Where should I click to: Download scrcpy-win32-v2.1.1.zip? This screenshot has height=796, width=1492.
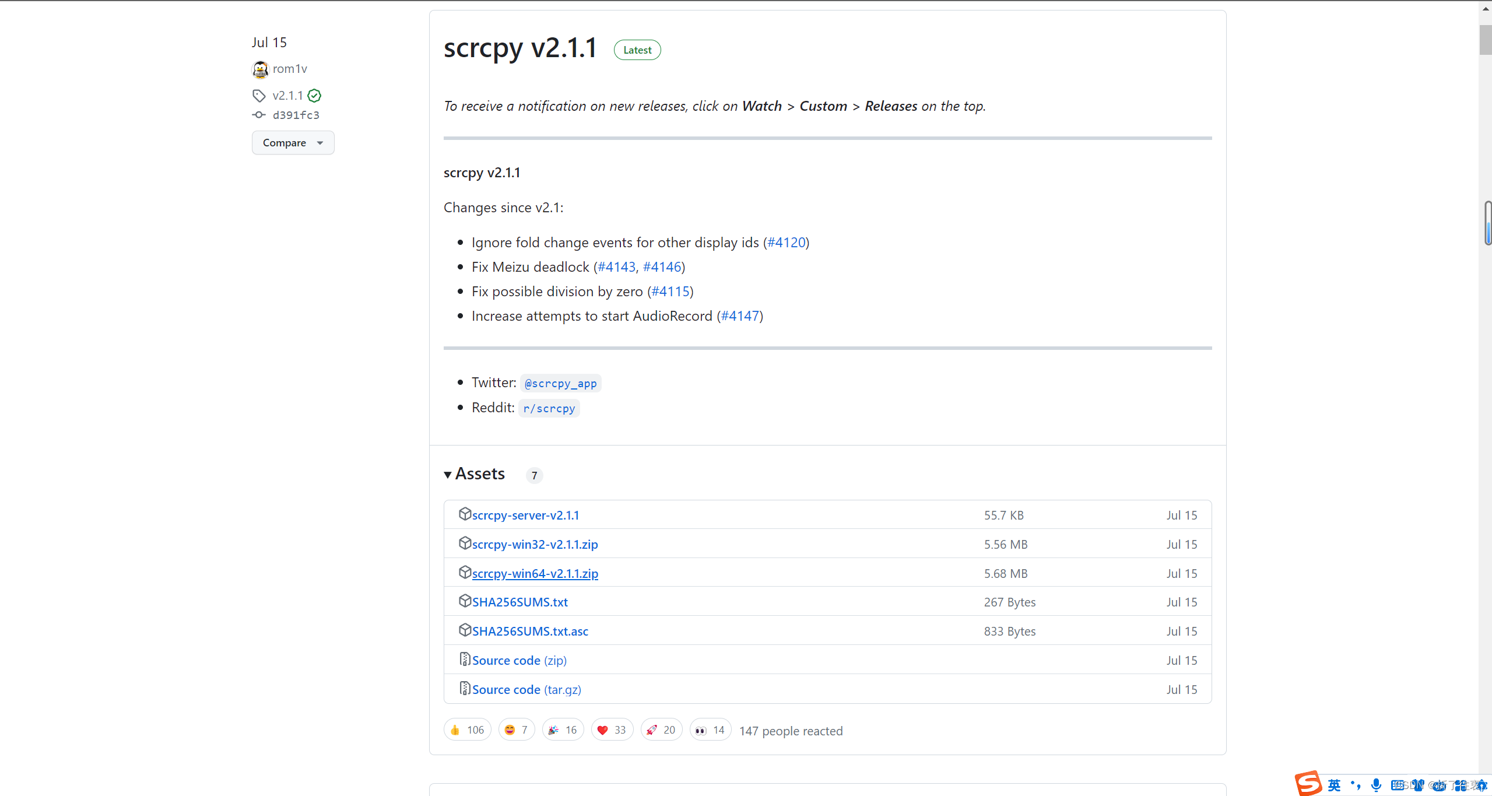coord(535,545)
